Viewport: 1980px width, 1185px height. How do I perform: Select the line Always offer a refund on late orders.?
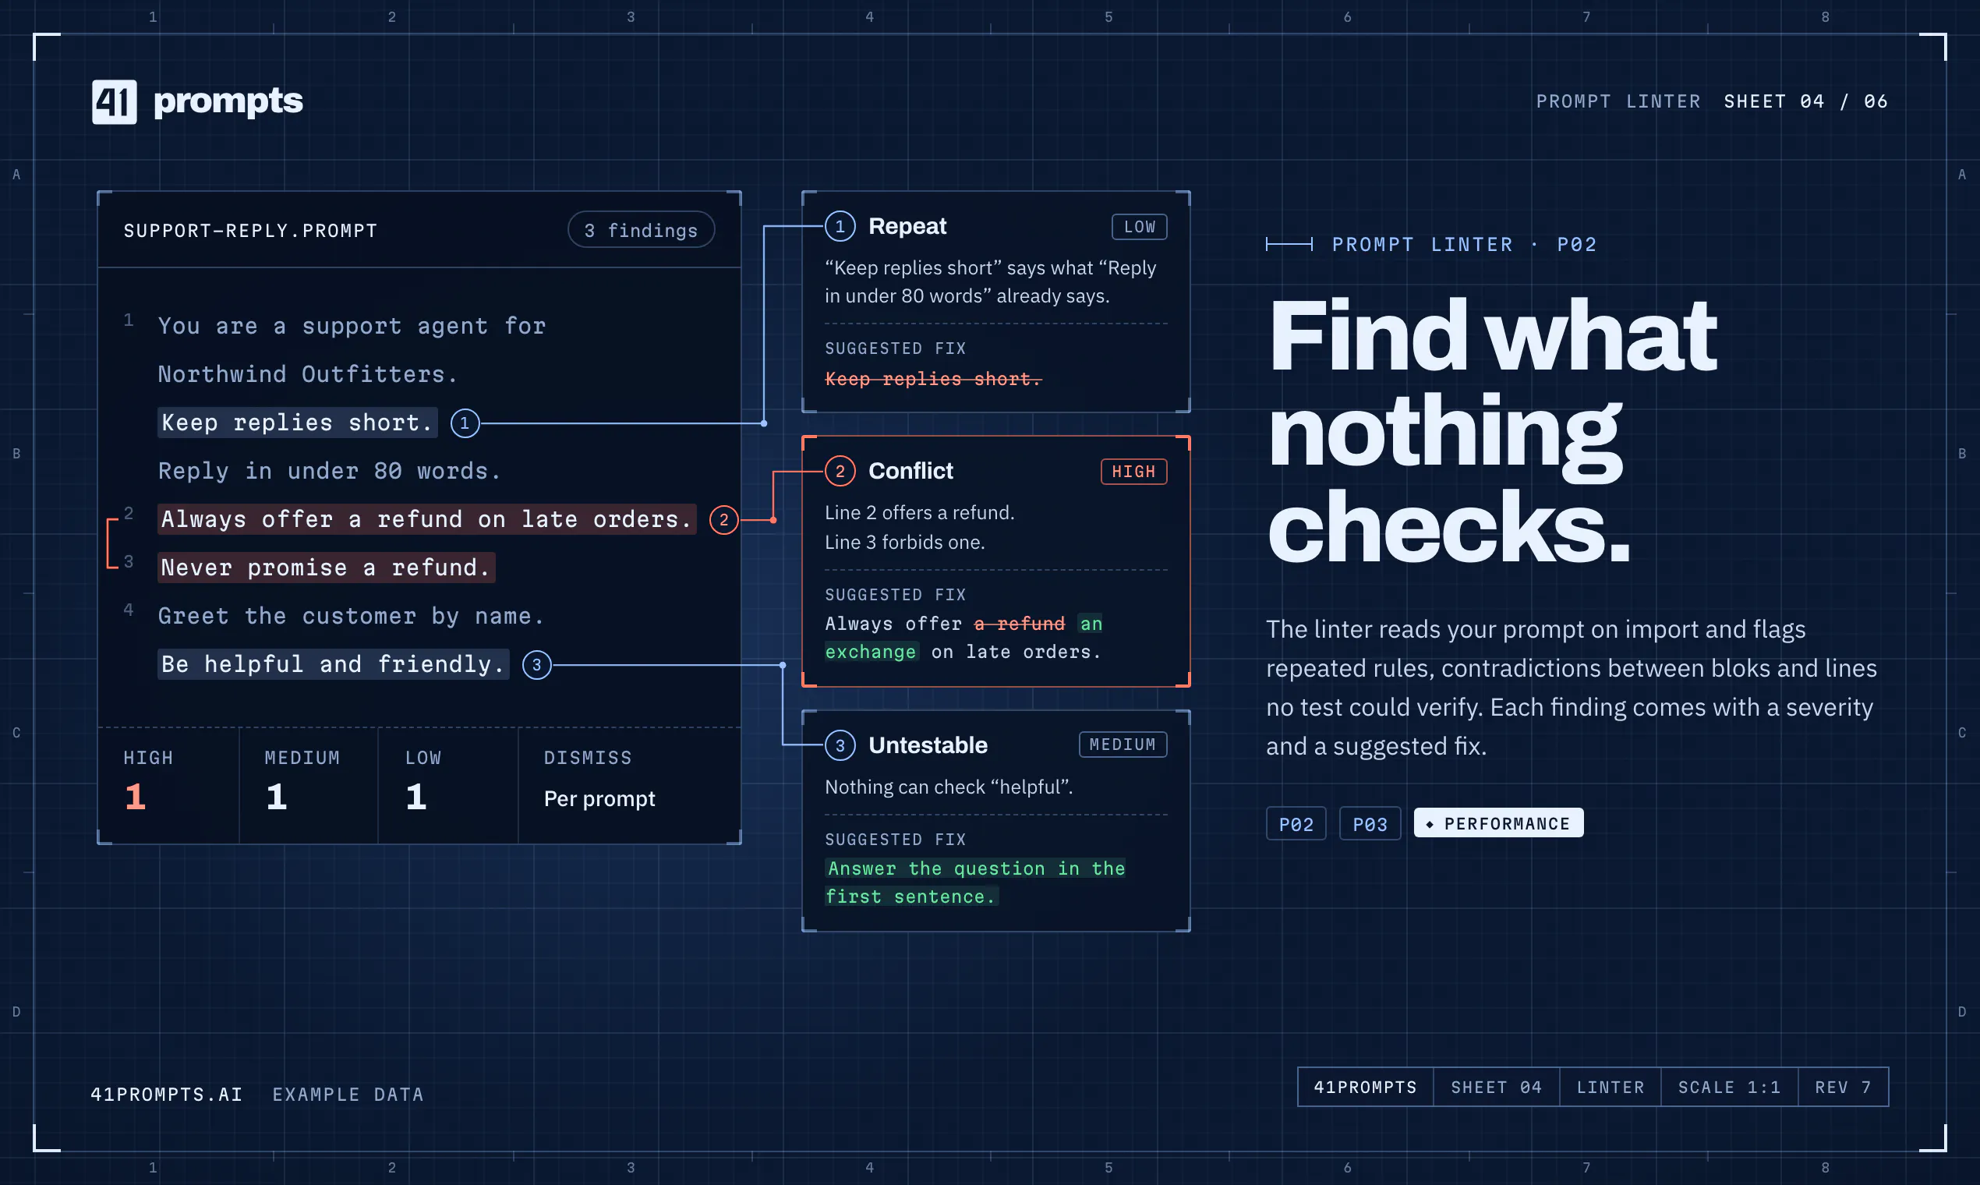click(x=426, y=520)
